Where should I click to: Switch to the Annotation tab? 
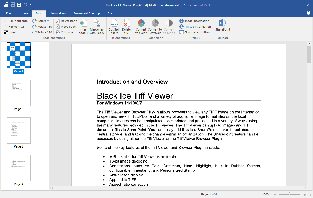pos(58,13)
